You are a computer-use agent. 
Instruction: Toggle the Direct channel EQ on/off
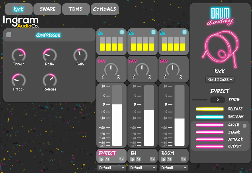[122, 32]
